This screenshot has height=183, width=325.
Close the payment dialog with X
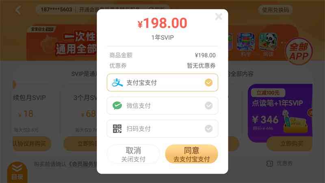coord(219,16)
